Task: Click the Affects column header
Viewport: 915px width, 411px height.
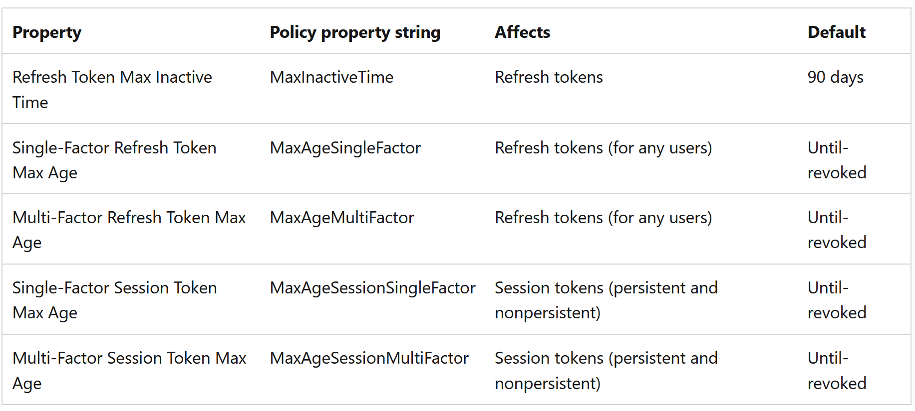Action: [522, 32]
